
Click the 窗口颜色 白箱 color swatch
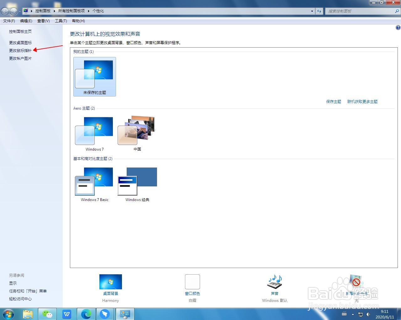tap(192, 281)
